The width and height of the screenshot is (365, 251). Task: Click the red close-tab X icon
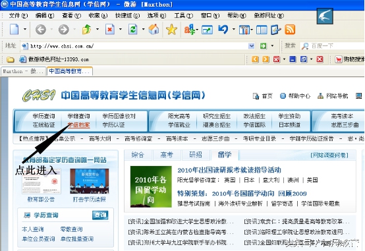tap(276, 59)
